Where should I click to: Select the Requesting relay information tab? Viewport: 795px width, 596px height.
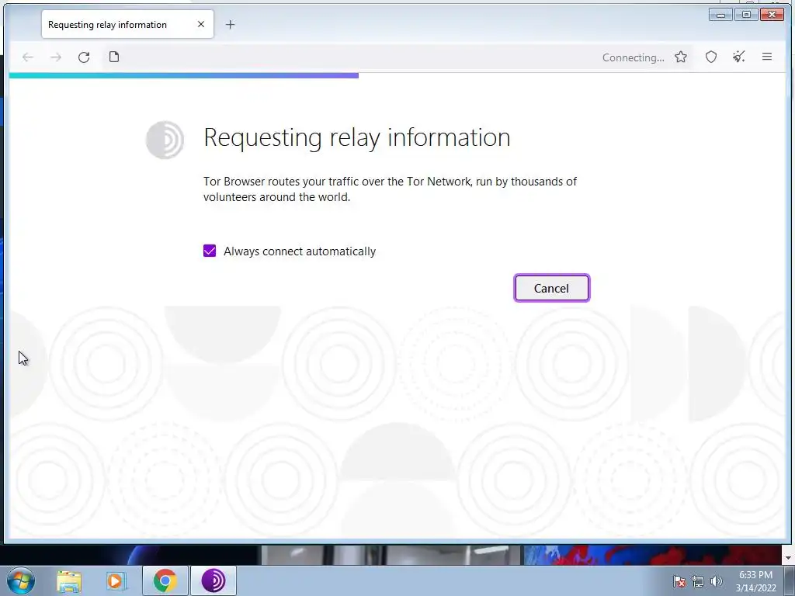(x=128, y=24)
